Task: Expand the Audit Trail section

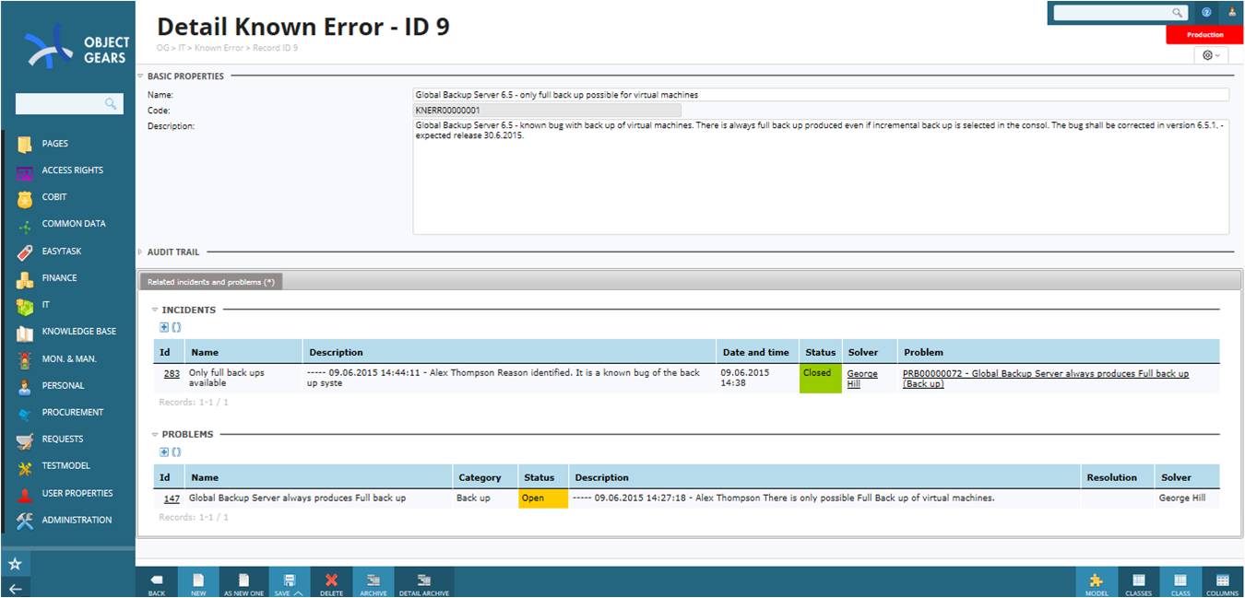Action: (x=141, y=252)
